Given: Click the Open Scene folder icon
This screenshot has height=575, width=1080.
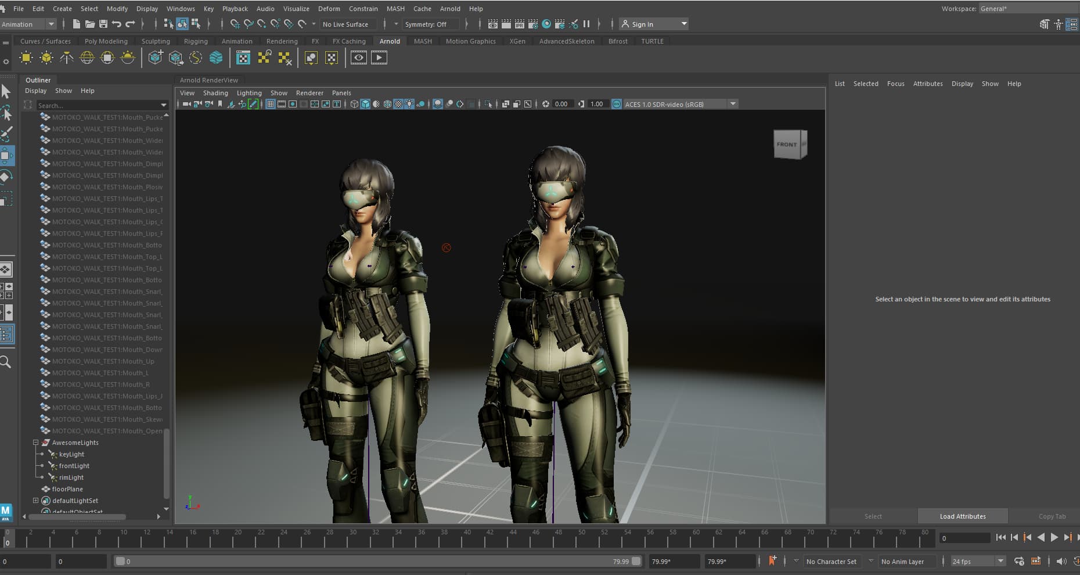Looking at the screenshot, I should point(90,24).
